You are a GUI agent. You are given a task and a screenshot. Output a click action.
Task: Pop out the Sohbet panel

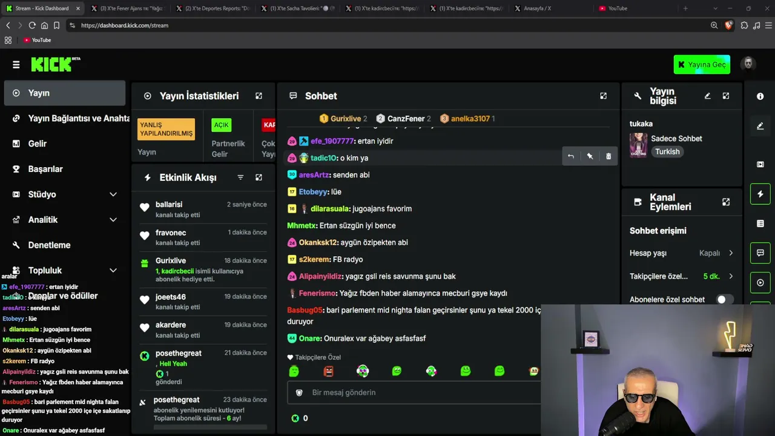coord(603,96)
